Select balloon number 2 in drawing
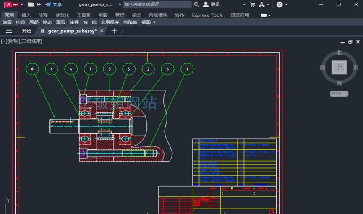Screen dimensions: 363x214 [x=148, y=69]
